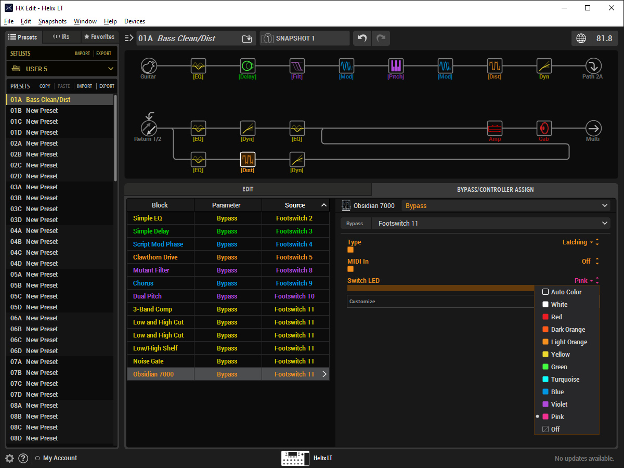Click EXPORT in the Presets header
Viewport: 624px width, 468px height.
pos(107,86)
